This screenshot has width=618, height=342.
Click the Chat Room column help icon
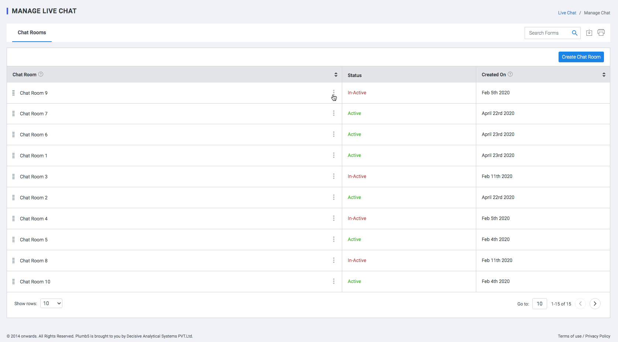click(x=41, y=74)
